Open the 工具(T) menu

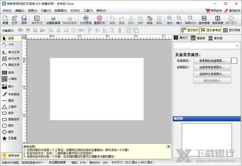click(x=88, y=10)
